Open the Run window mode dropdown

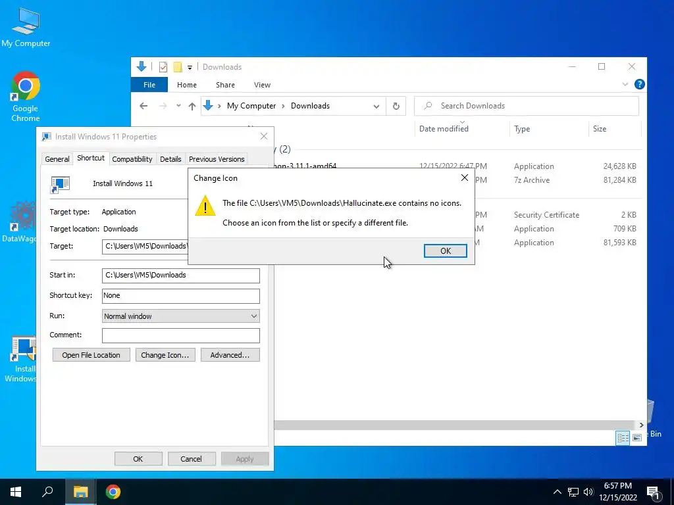point(180,316)
